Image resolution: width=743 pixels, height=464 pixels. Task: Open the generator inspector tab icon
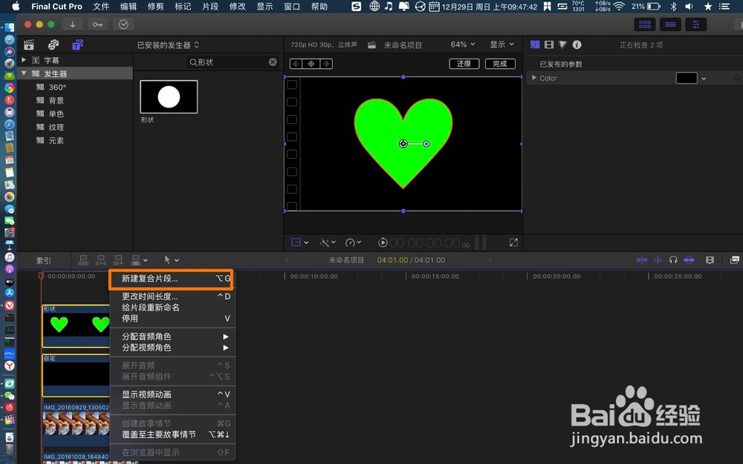[x=535, y=45]
